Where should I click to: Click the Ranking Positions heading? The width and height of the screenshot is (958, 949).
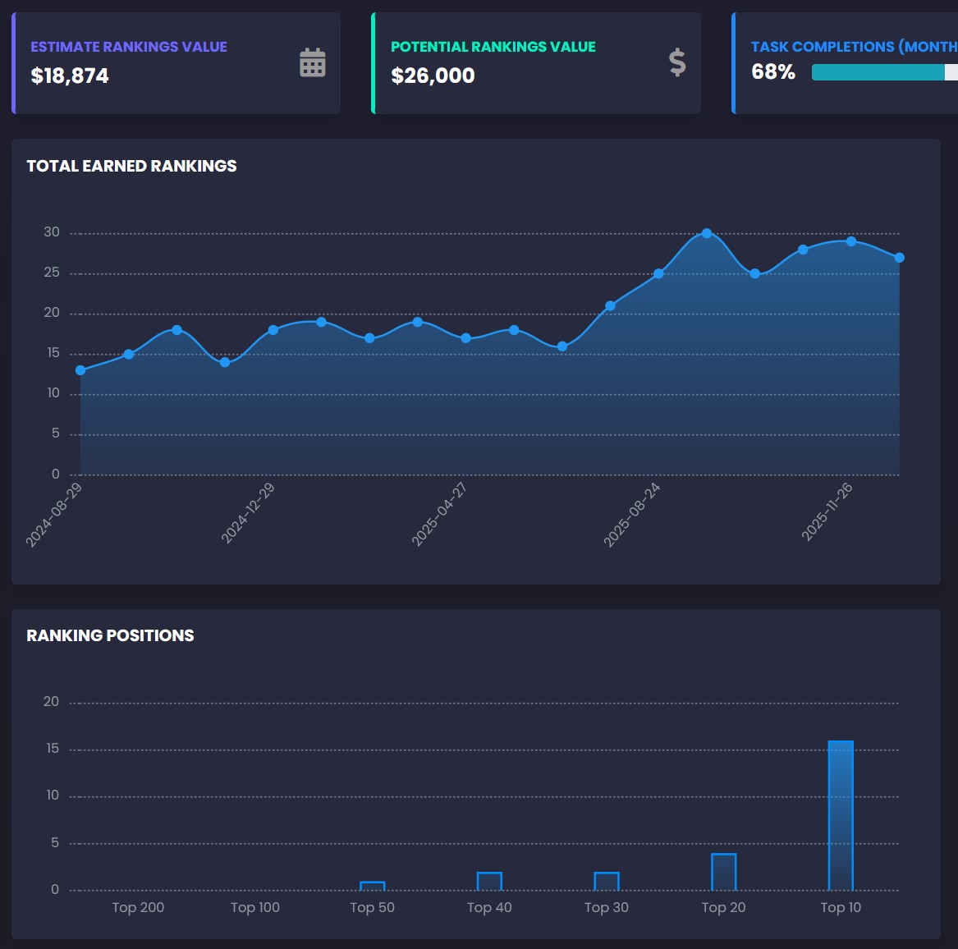coord(110,635)
